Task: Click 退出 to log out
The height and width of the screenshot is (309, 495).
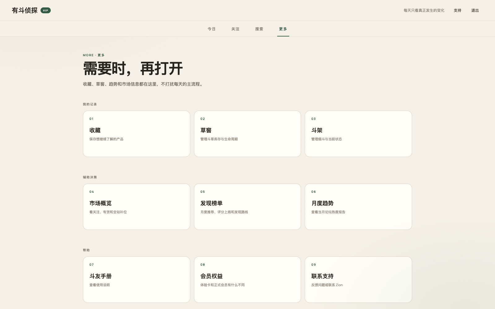Action: point(475,11)
